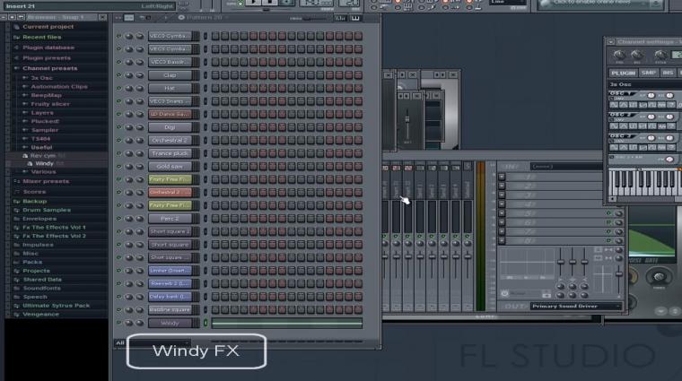Collapse the Channel presets folder in browser
682x381 pixels.
click(16, 69)
